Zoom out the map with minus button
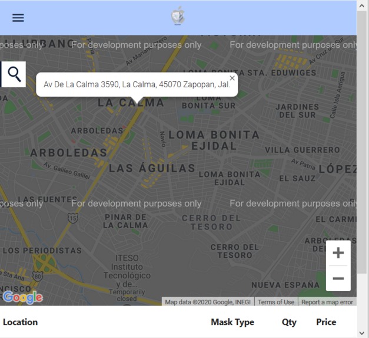 338,278
